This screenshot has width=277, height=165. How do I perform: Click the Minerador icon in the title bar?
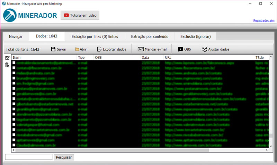pyautogui.click(x=4, y=3)
